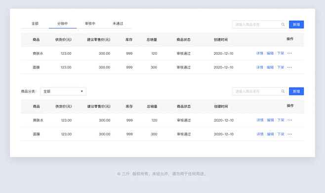The width and height of the screenshot is (325, 193).
Task: Click 下架 for 面膜 in upper table
Action: tap(281, 67)
